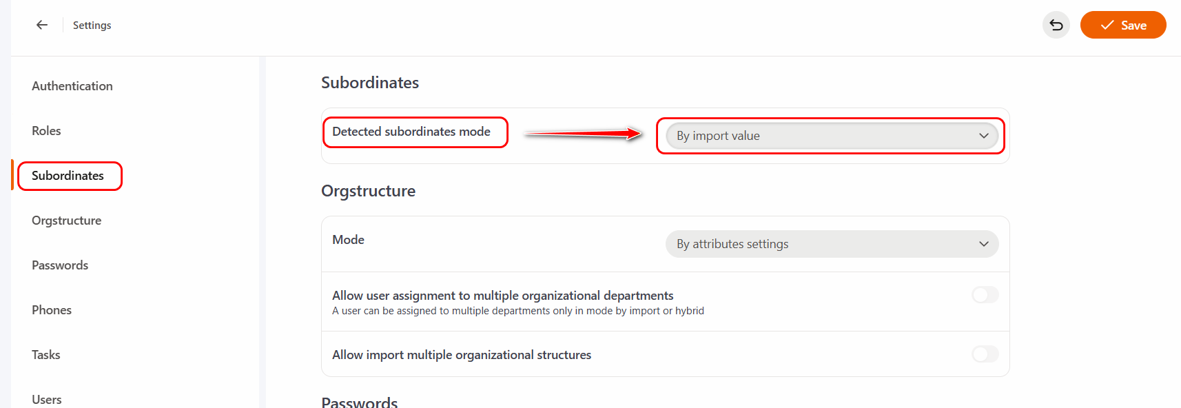Open Orgstructure in the sidebar

[66, 221]
